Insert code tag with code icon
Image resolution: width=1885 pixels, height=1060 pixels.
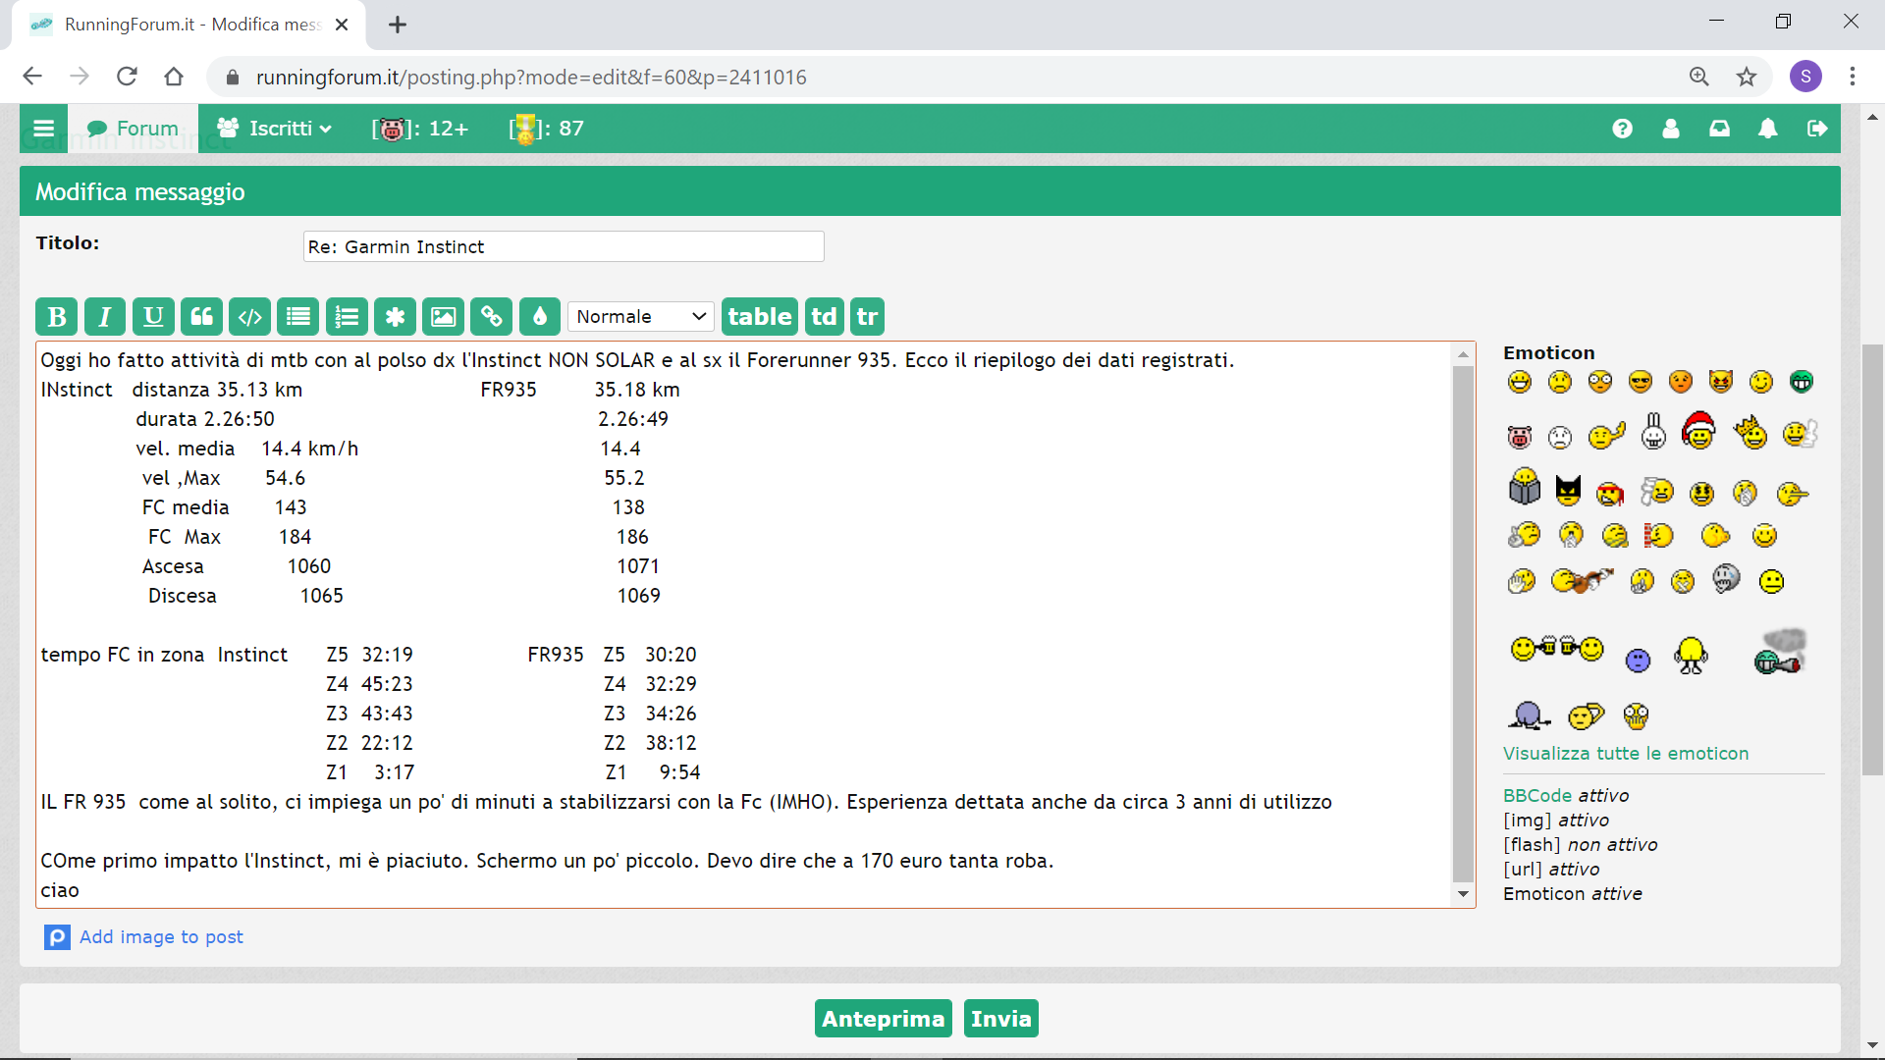coord(249,317)
